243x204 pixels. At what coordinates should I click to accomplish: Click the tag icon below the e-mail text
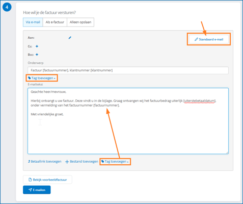pyautogui.click(x=103, y=162)
